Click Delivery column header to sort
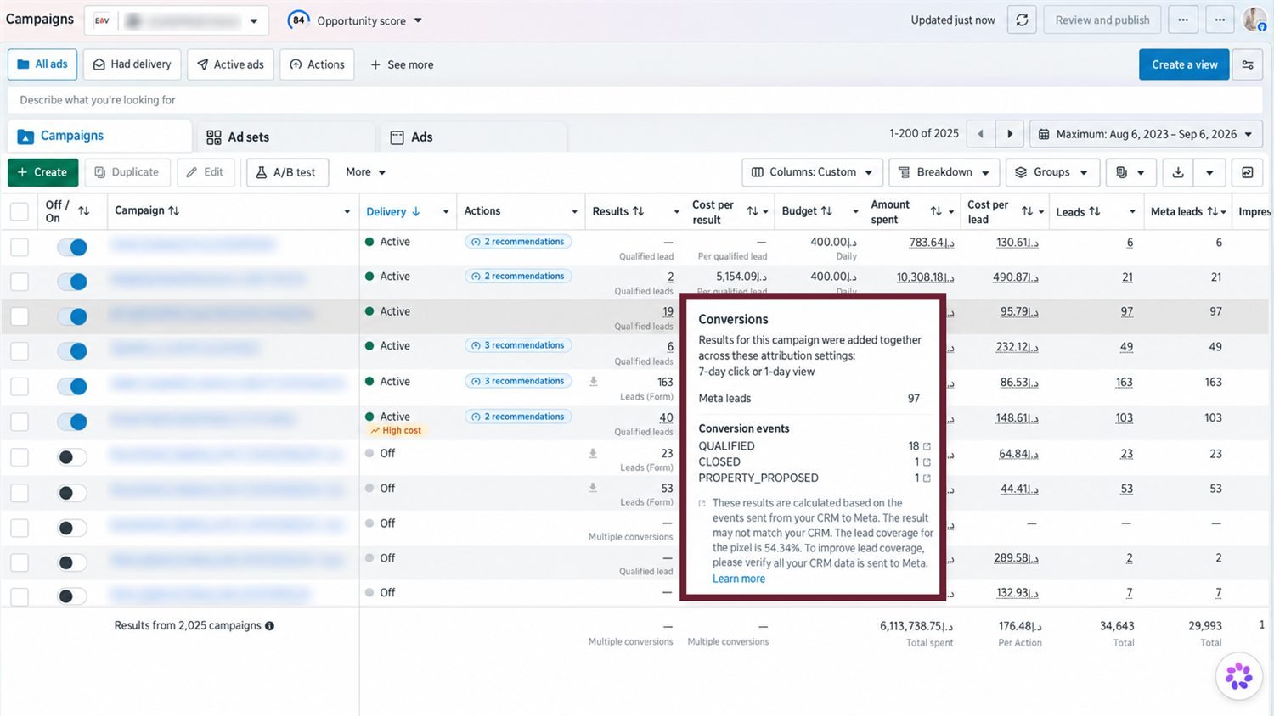This screenshot has width=1274, height=716. (x=392, y=212)
